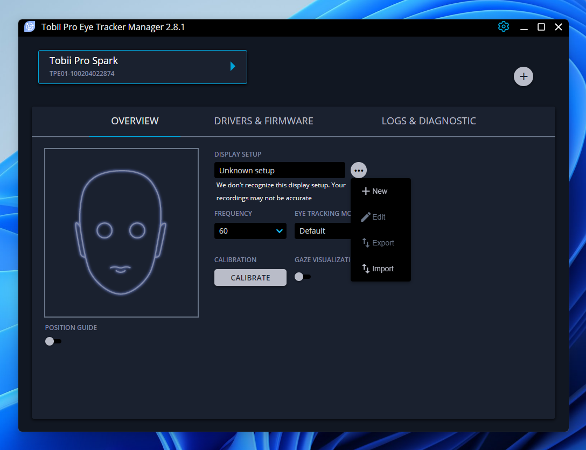586x450 pixels.
Task: Open the Drivers & Firmware tab
Action: tap(264, 121)
